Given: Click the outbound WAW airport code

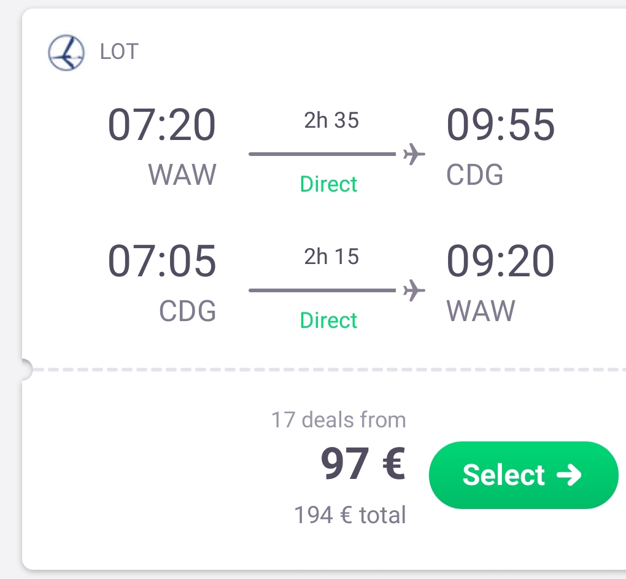Looking at the screenshot, I should point(182,174).
